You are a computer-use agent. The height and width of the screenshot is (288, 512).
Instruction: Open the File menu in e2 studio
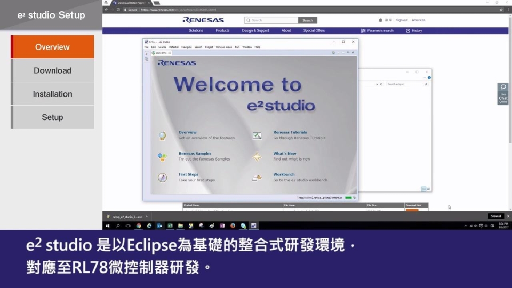(x=146, y=47)
